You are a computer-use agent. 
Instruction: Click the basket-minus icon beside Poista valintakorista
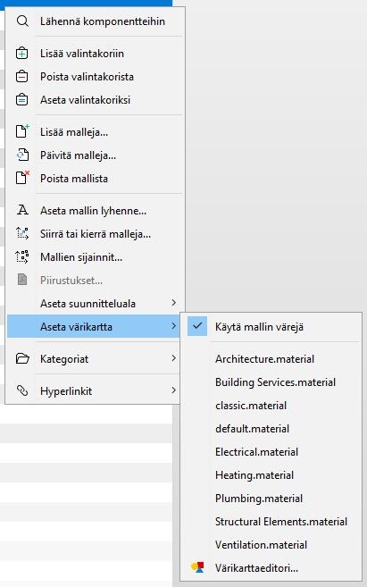(22, 76)
